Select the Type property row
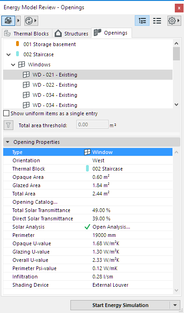Viewport: 184px width, 313px height. (x=88, y=152)
